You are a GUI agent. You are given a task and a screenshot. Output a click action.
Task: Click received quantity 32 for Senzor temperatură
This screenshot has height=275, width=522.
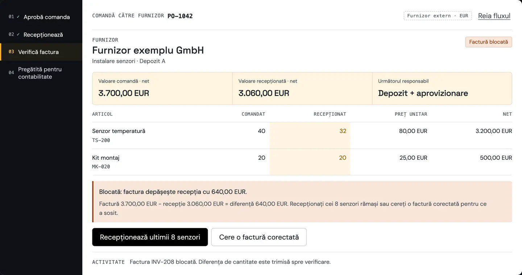[x=343, y=131]
